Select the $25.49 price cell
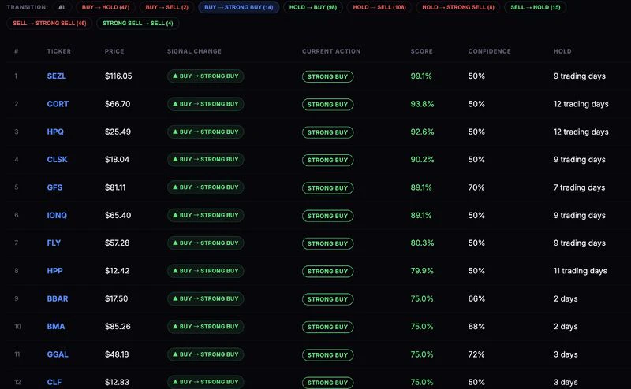This screenshot has width=631, height=389. pos(118,132)
